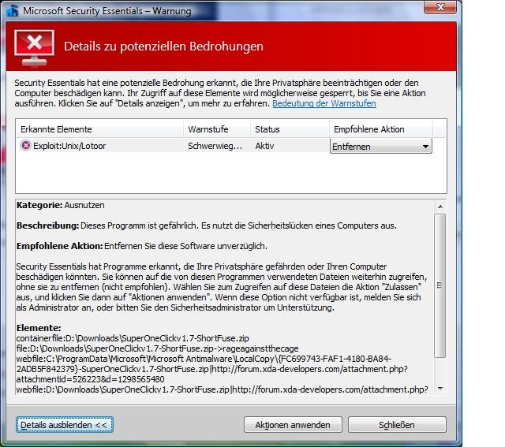Click the Empfohlene Aktion column header

point(380,129)
